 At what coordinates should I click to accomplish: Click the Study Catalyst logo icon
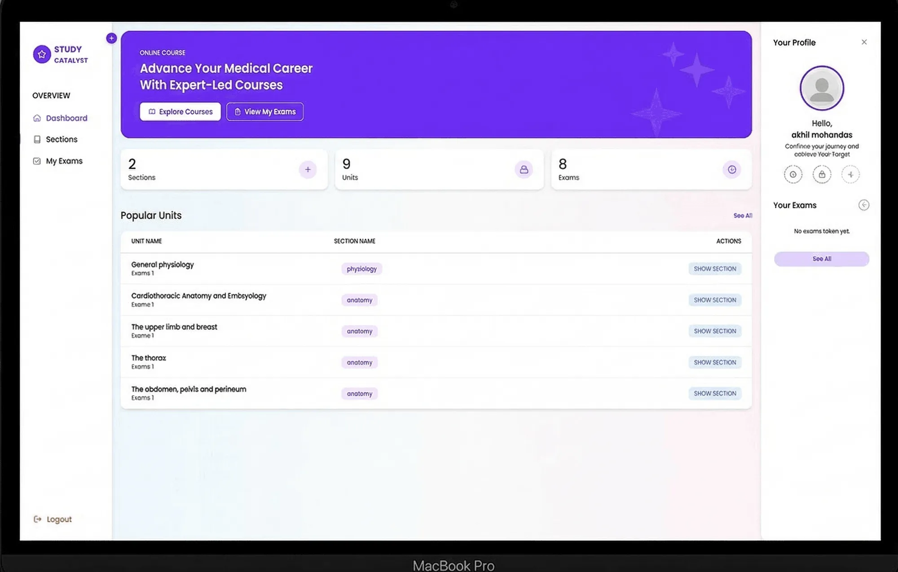(42, 54)
